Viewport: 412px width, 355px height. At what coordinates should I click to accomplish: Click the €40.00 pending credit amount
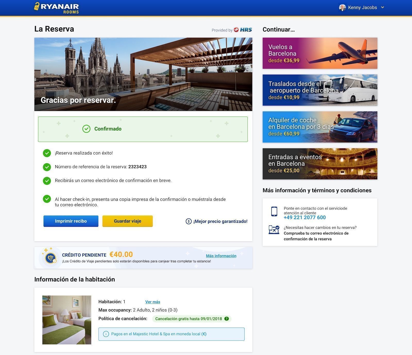click(x=121, y=254)
